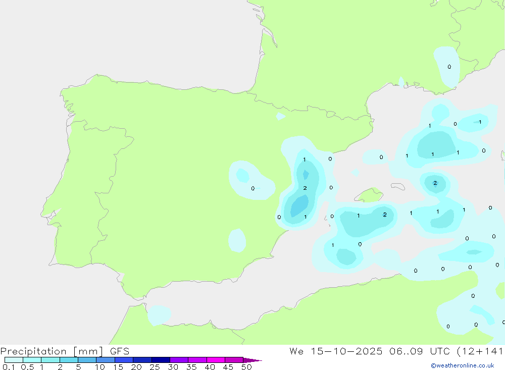Click legend label '35'
The width and height of the screenshot is (505, 370).
click(191, 367)
